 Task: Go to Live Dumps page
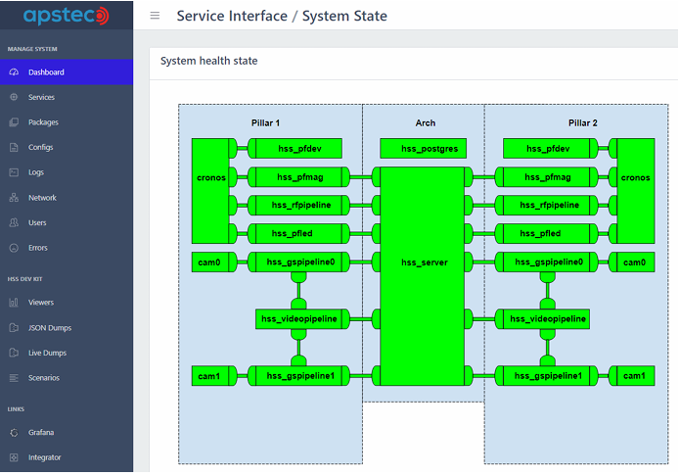[x=47, y=353]
